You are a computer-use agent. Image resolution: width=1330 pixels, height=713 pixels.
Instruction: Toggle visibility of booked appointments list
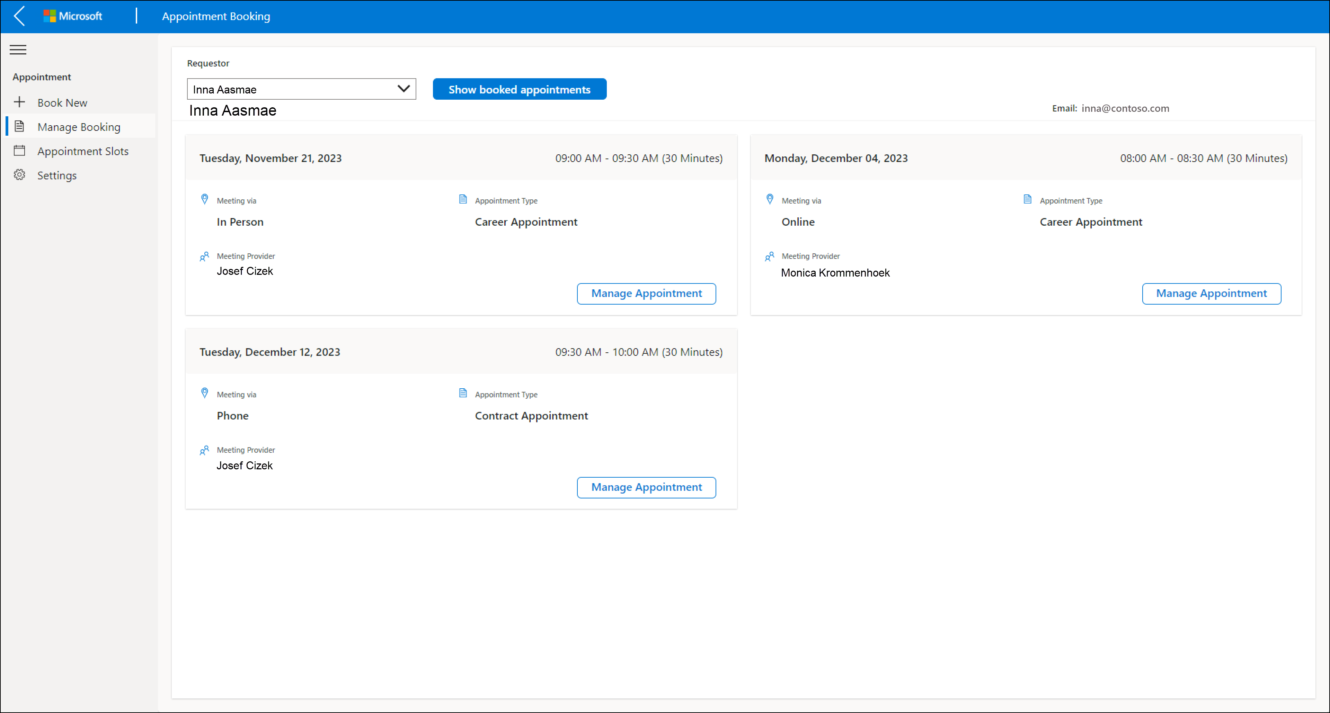point(520,89)
